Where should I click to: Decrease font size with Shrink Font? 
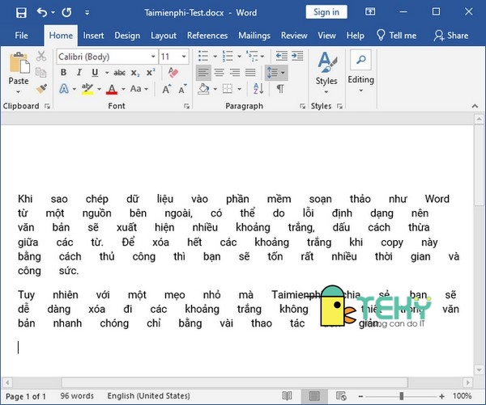[x=182, y=89]
